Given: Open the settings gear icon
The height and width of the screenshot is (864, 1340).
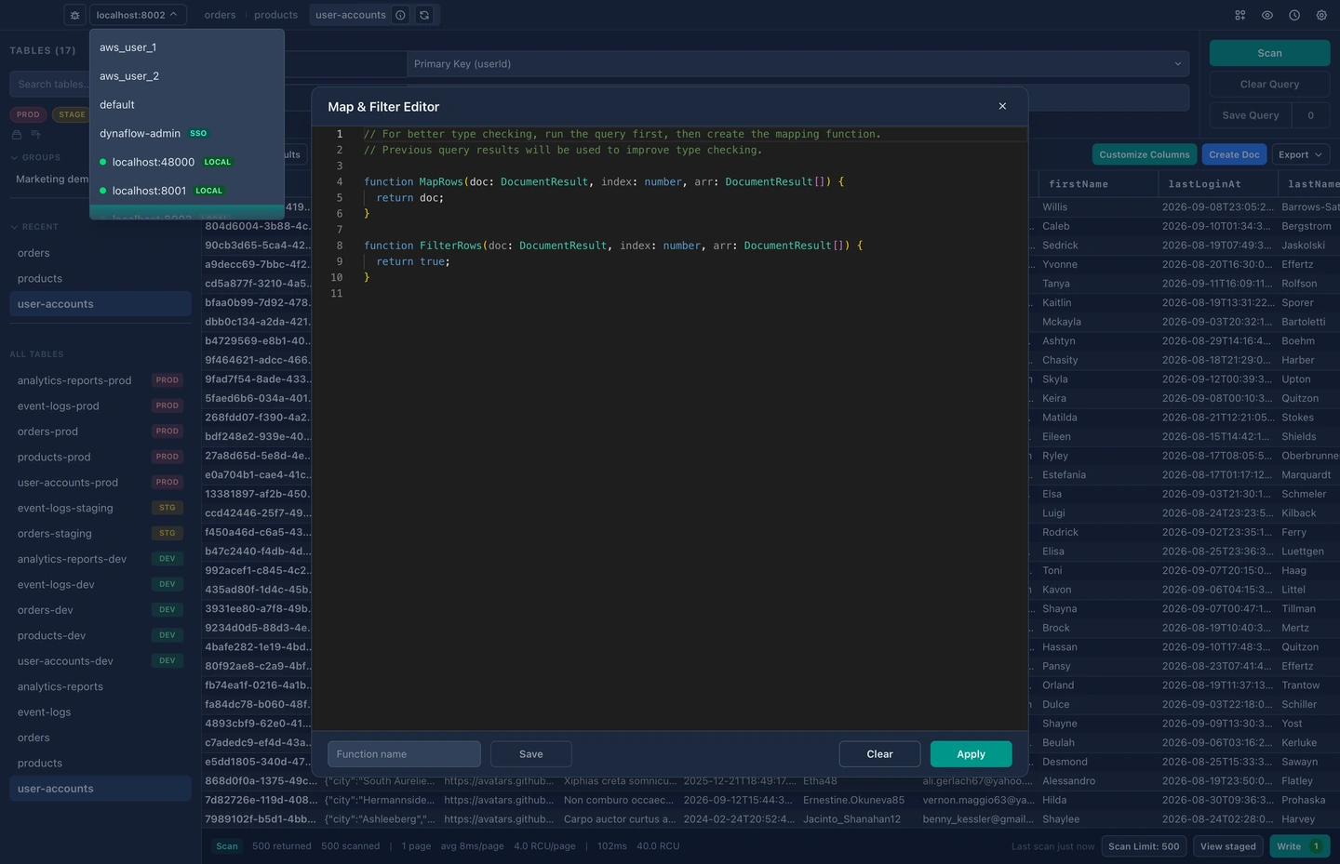Looking at the screenshot, I should (1321, 15).
